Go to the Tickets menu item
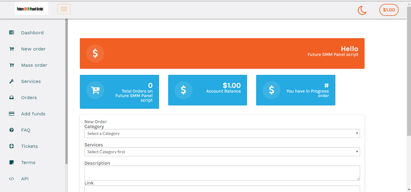Viewport: 411px width, 192px height. pyautogui.click(x=29, y=146)
